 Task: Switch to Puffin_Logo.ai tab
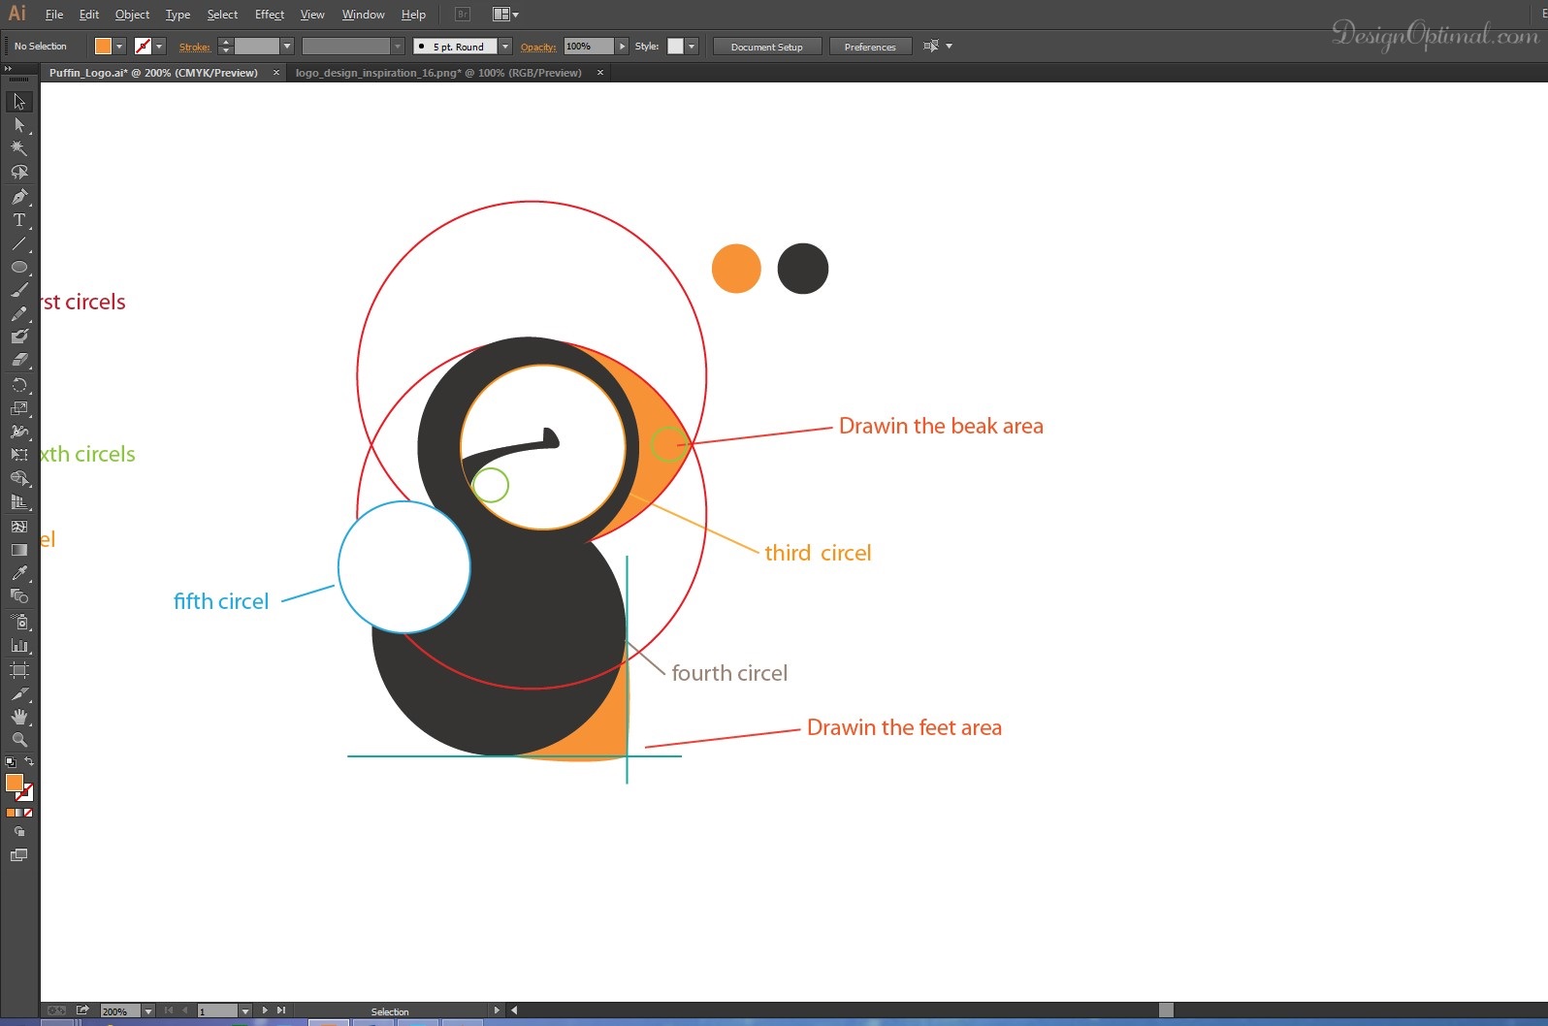click(x=153, y=73)
